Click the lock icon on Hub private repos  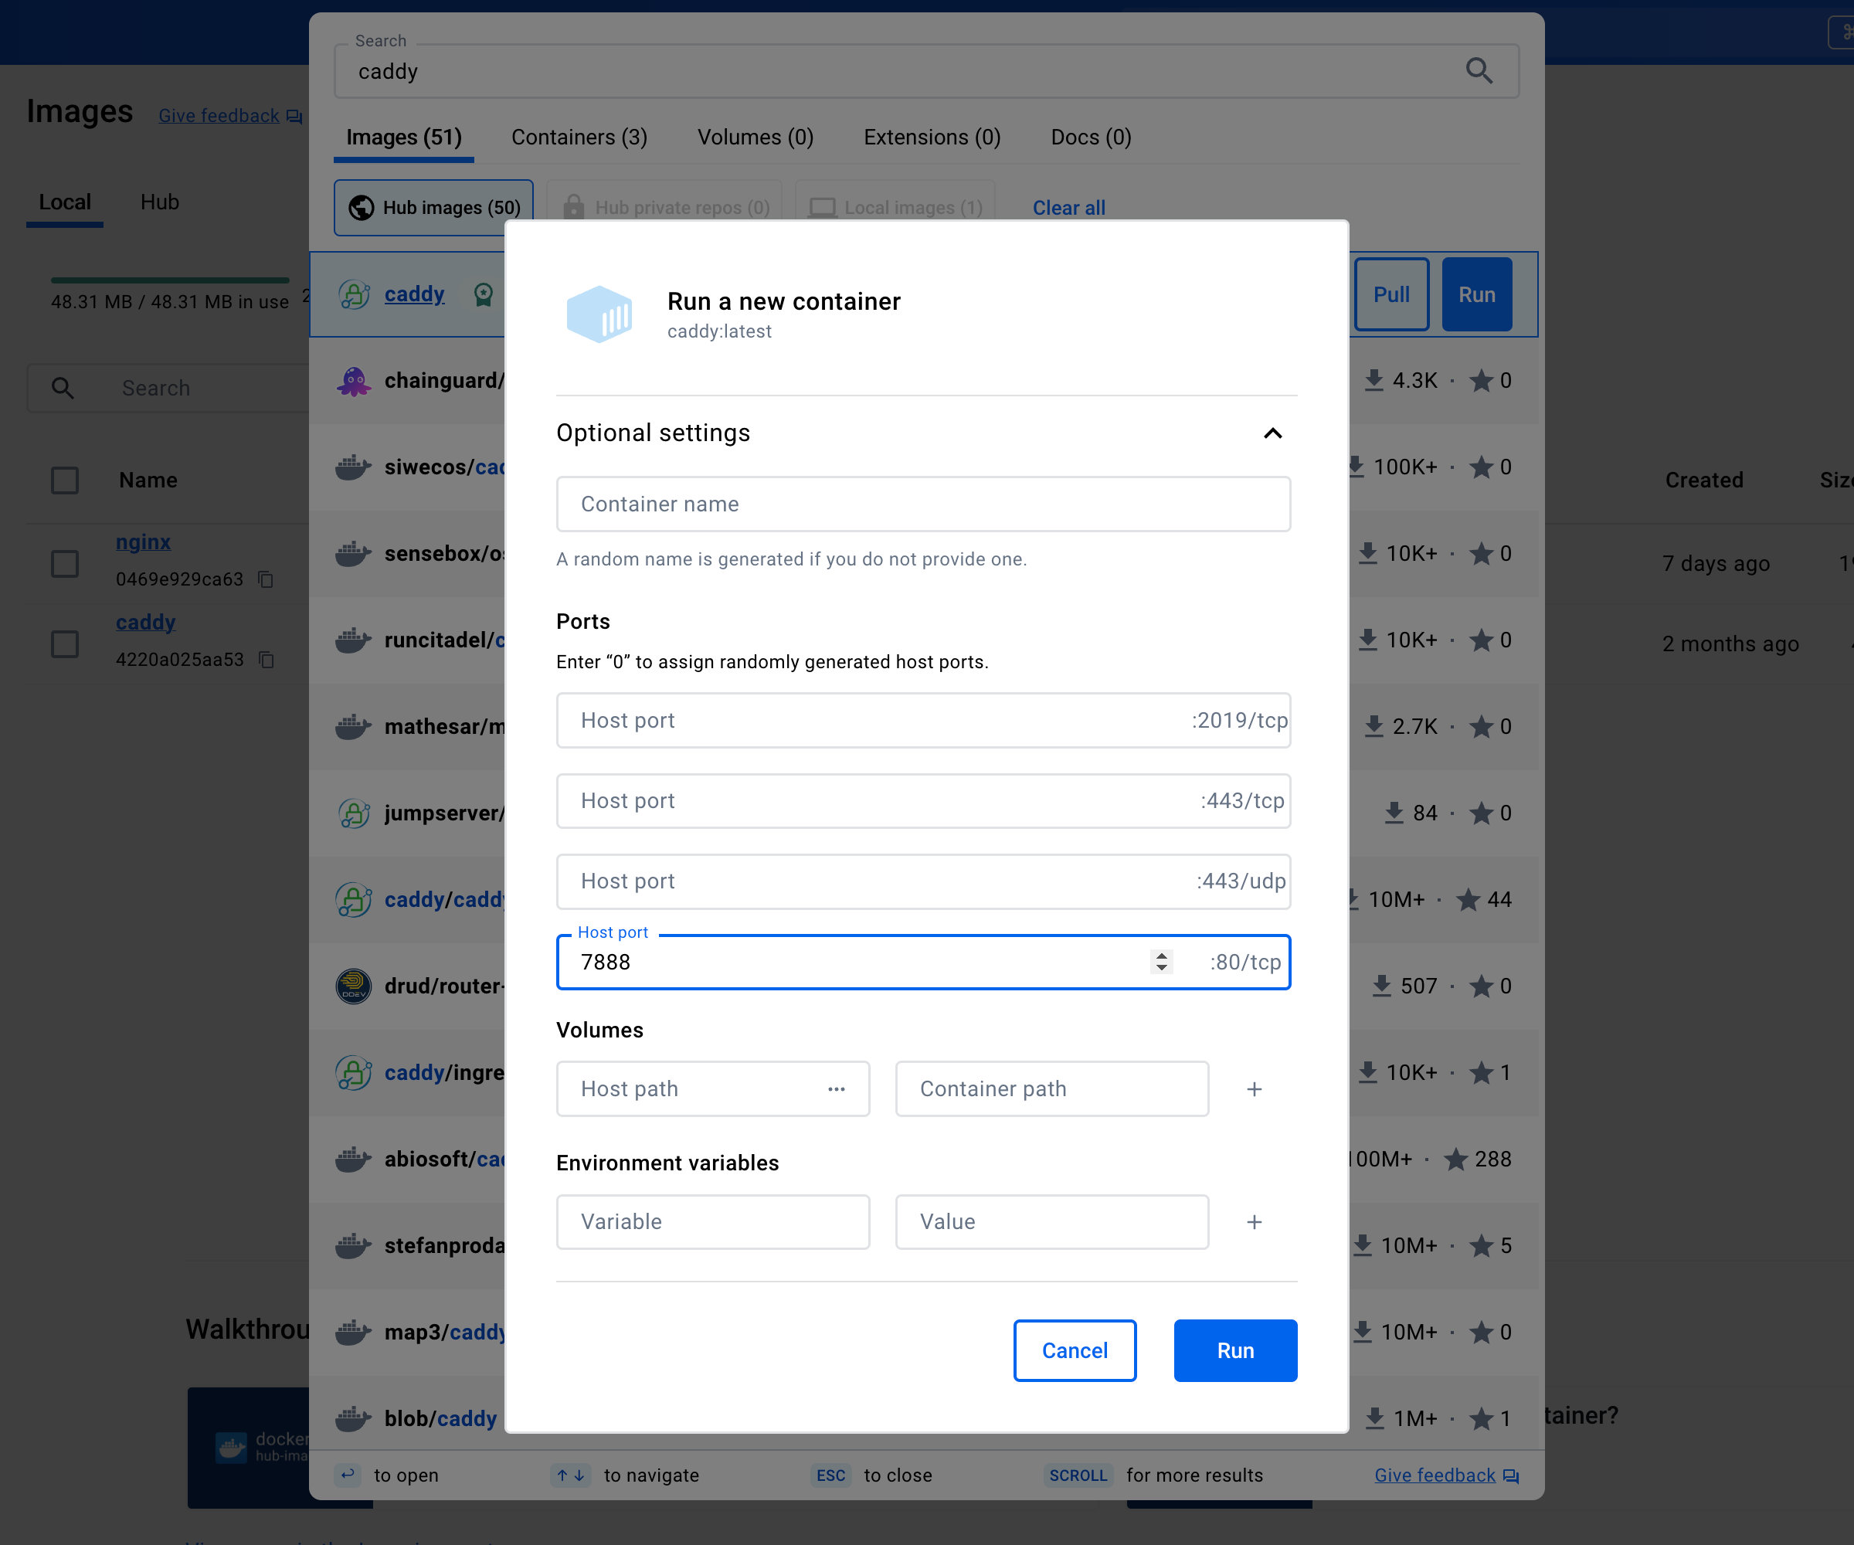click(x=574, y=208)
